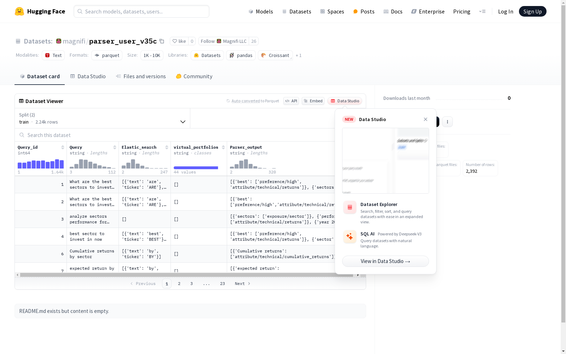Sort the Query_id column

tap(63, 147)
